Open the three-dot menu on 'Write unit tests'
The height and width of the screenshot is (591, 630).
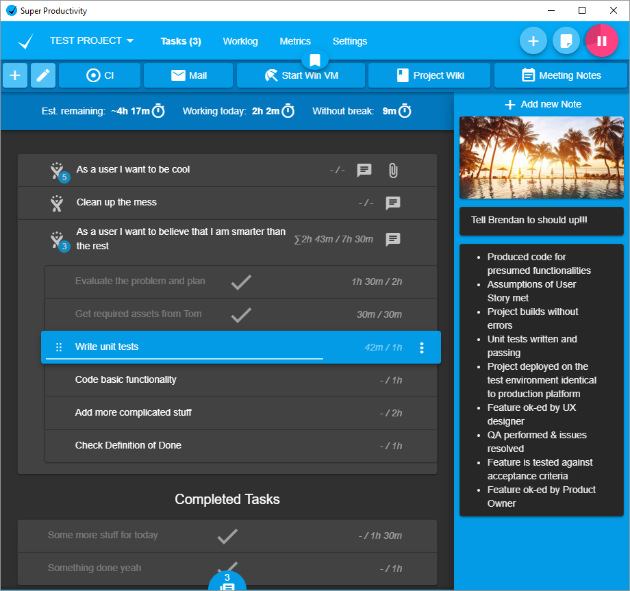(x=422, y=347)
